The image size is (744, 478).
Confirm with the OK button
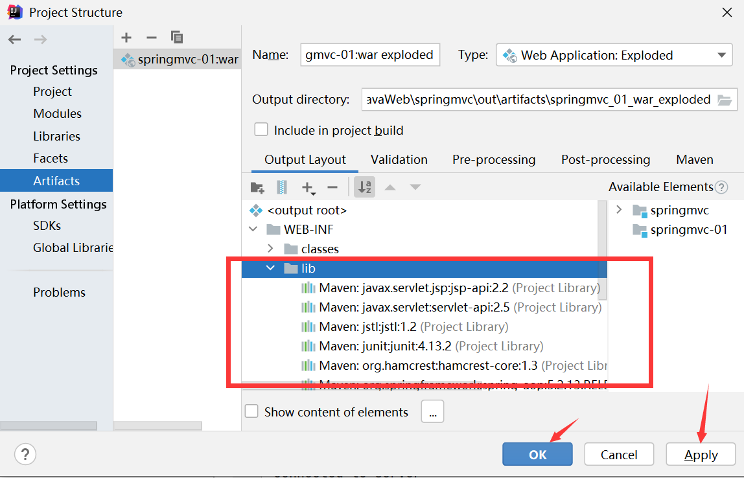click(x=537, y=454)
